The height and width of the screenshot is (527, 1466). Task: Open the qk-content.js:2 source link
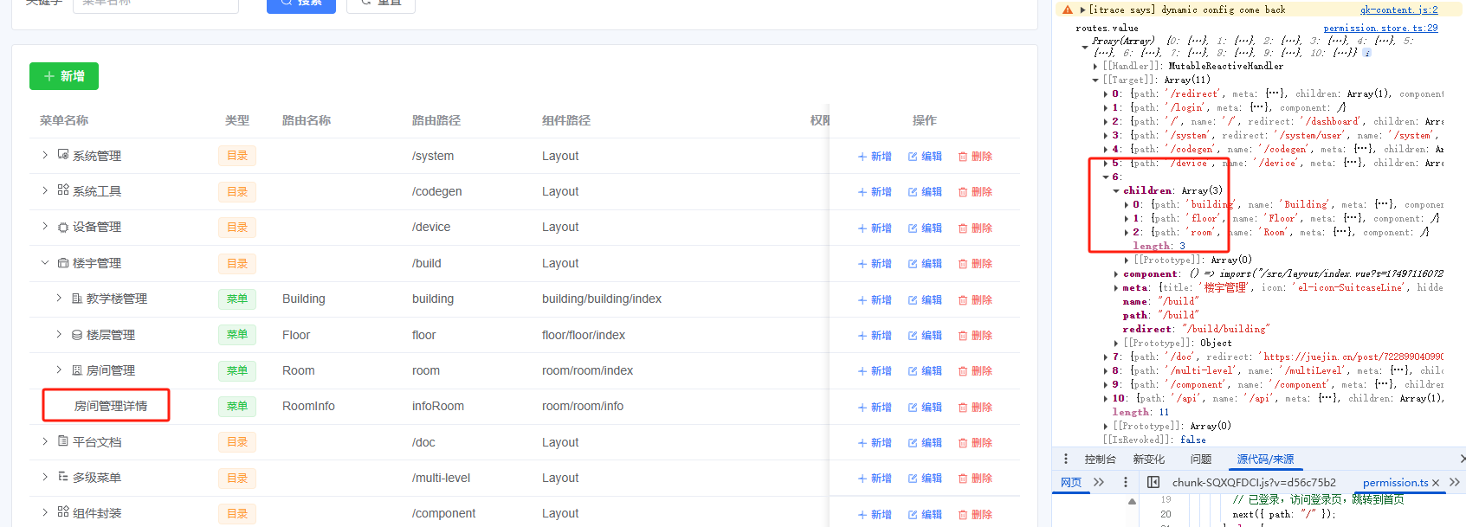click(1398, 10)
